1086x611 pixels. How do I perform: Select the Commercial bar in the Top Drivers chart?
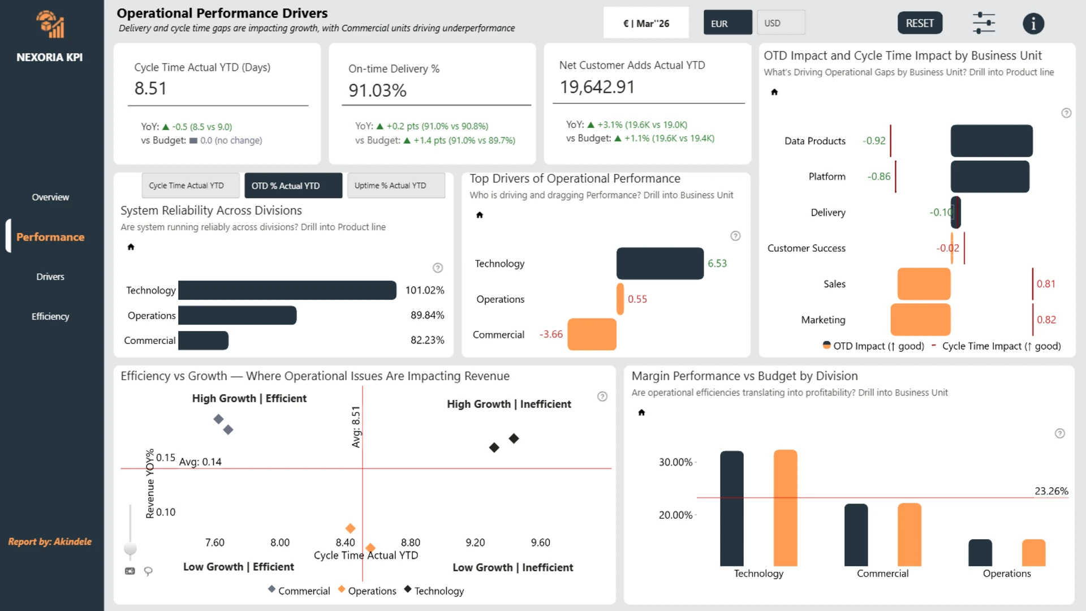(592, 334)
